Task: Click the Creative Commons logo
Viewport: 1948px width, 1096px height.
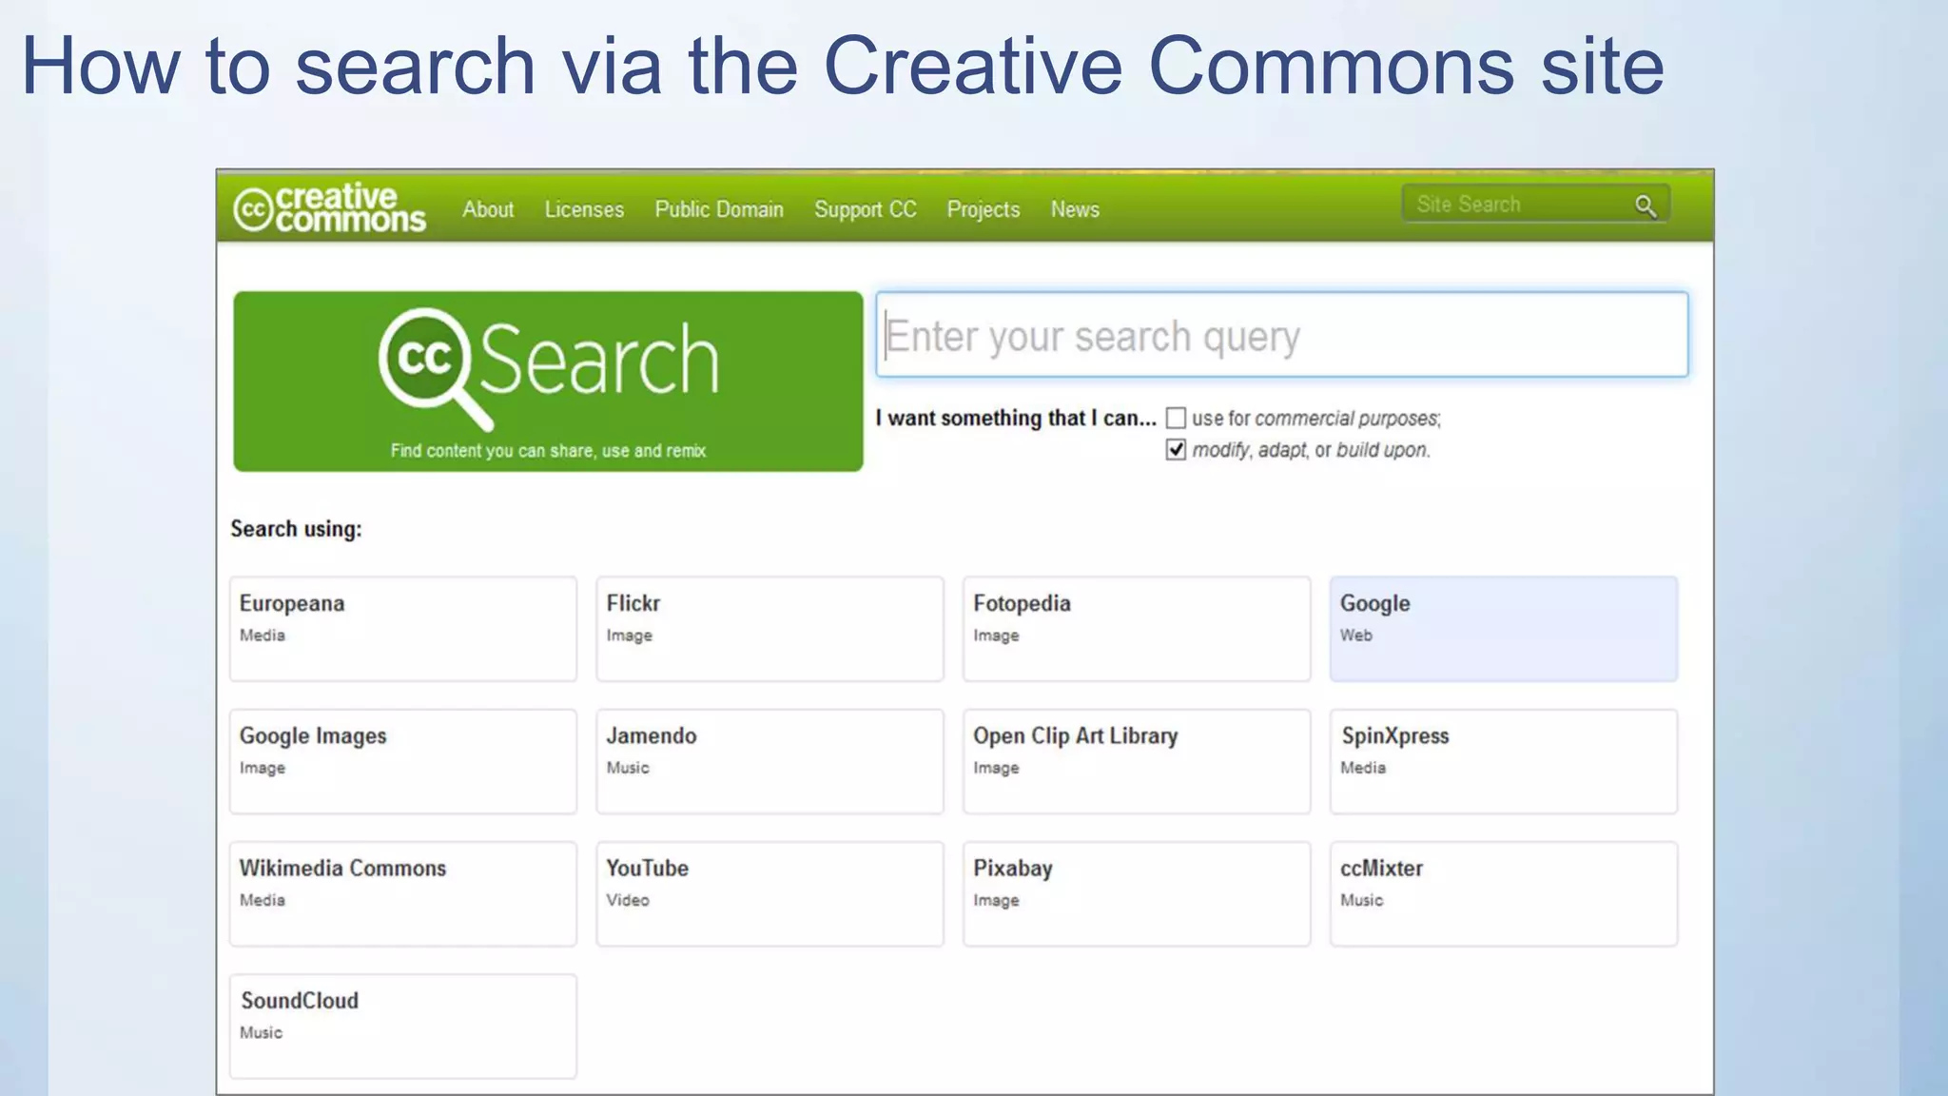Action: [330, 208]
